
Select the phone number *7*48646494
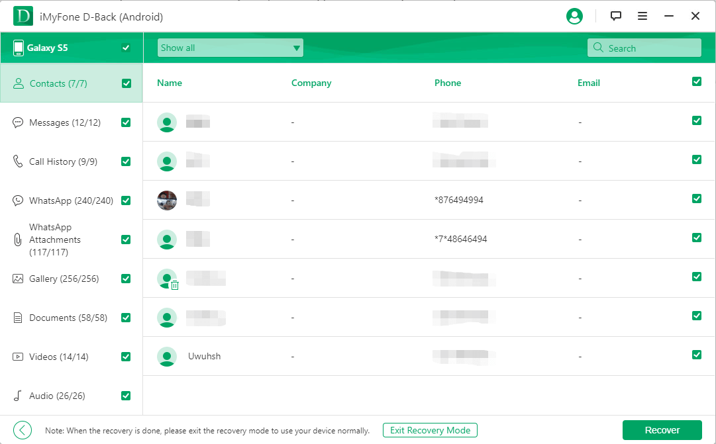pyautogui.click(x=461, y=239)
